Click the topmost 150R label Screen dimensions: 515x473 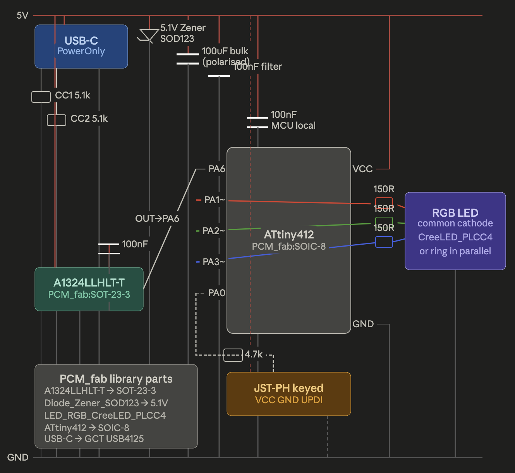(384, 189)
